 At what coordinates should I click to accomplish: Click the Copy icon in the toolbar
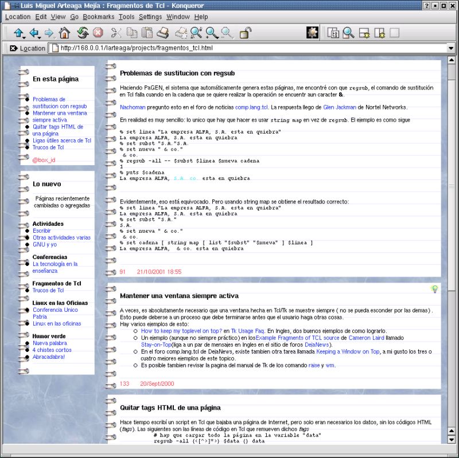[x=132, y=33]
